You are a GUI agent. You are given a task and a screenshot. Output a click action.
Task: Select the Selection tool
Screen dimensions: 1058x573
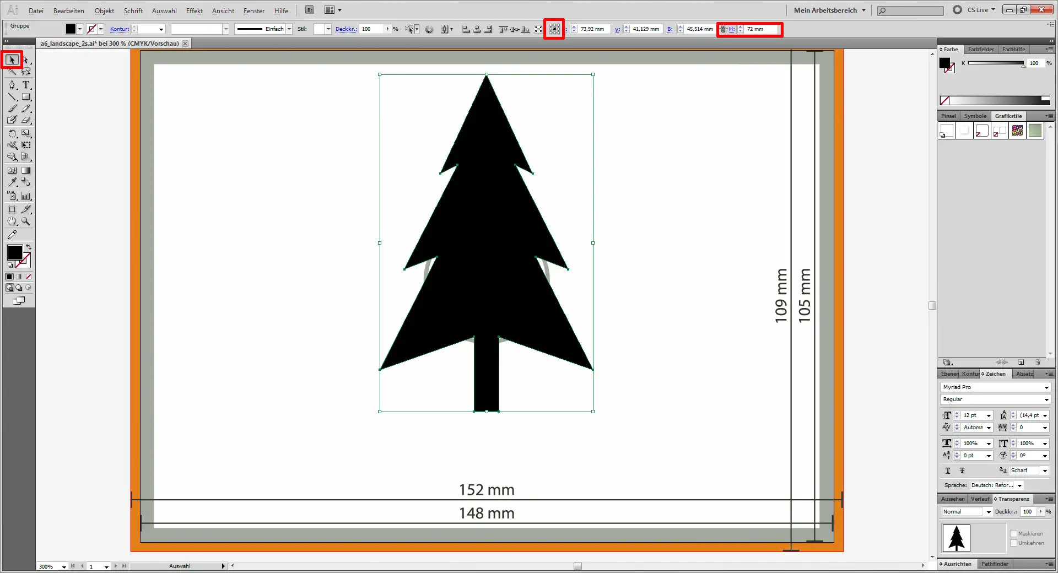[x=12, y=60]
